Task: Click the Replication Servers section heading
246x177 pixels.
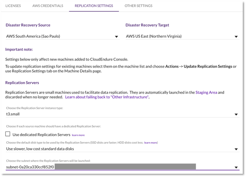Action: pos(22,83)
